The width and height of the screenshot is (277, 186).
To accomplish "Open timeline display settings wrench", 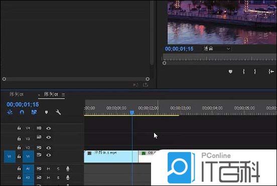I will tap(58, 112).
